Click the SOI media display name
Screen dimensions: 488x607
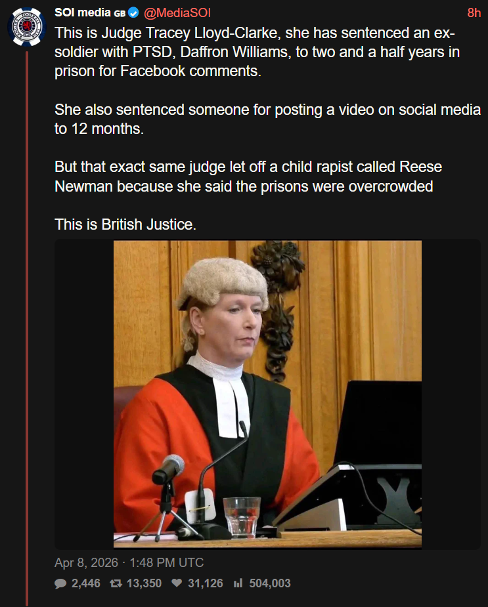pos(83,12)
